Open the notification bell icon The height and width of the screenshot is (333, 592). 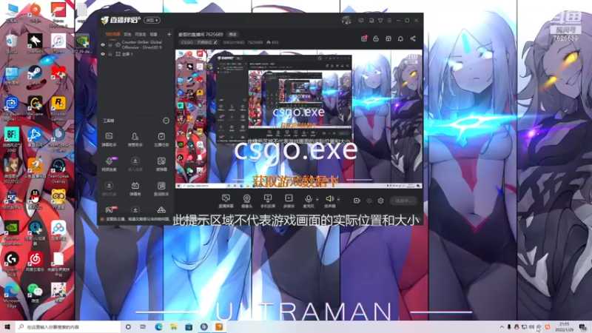tap(400, 38)
